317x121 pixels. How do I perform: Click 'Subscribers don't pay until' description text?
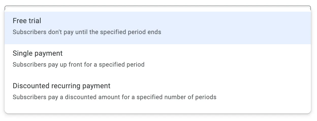[x=87, y=32]
